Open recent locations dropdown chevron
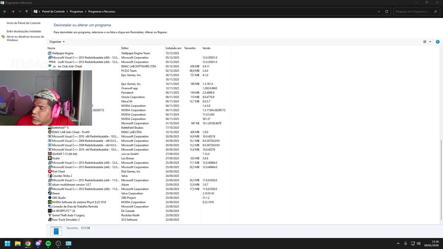Screen dimensions: 443x249 [20, 11]
